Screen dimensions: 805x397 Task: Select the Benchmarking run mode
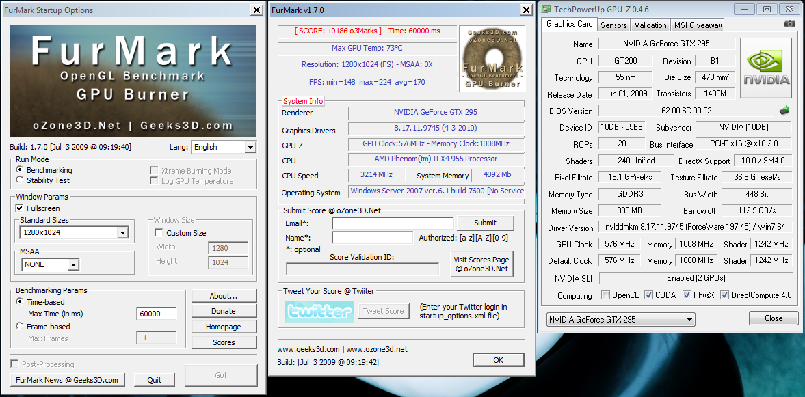20,169
